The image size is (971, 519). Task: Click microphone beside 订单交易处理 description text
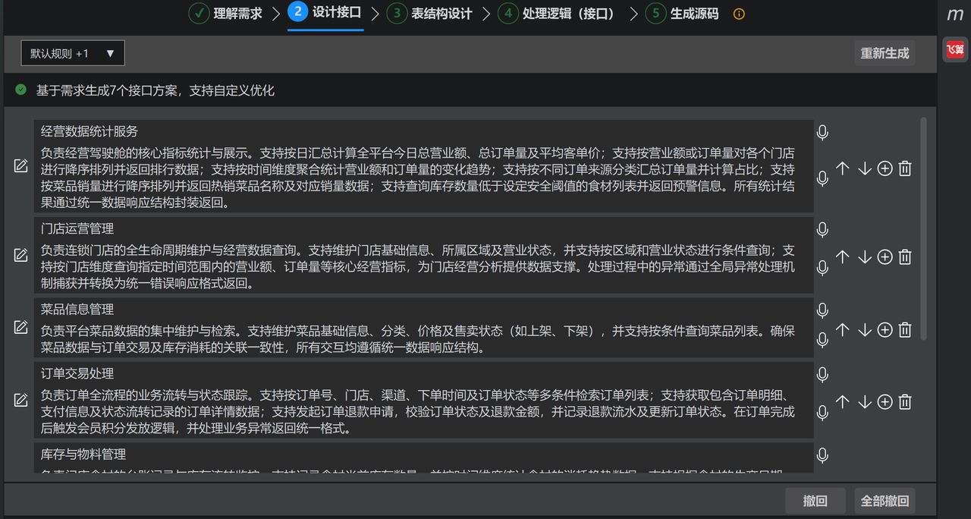(822, 413)
